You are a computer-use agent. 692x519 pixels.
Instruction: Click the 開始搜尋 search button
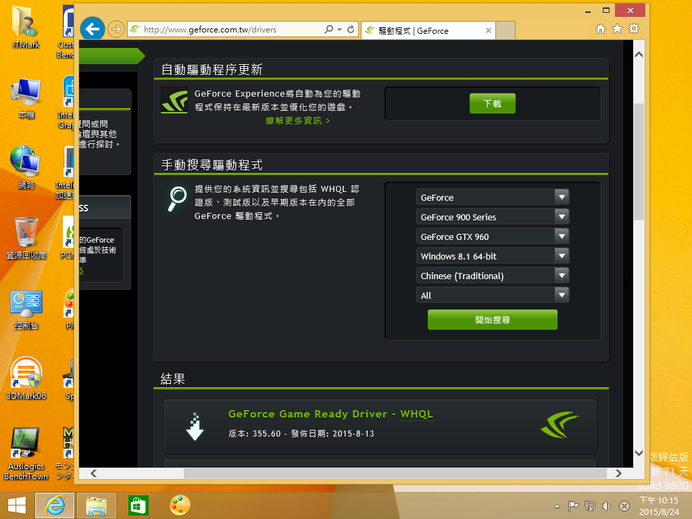pyautogui.click(x=493, y=320)
